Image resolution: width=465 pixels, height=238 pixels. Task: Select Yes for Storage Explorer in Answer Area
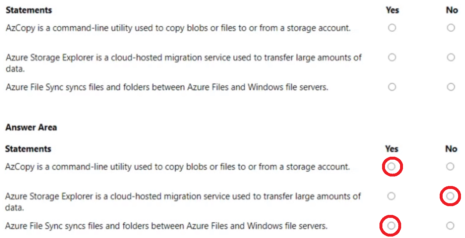click(391, 196)
